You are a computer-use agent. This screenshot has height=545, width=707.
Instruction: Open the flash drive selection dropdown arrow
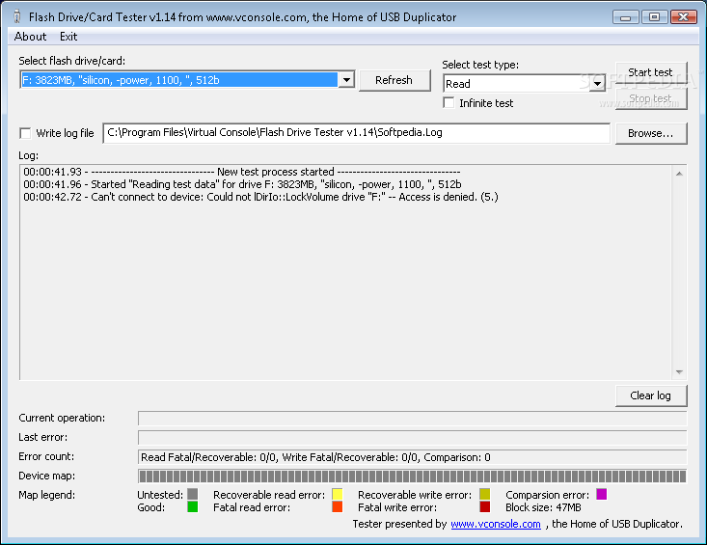pyautogui.click(x=346, y=80)
